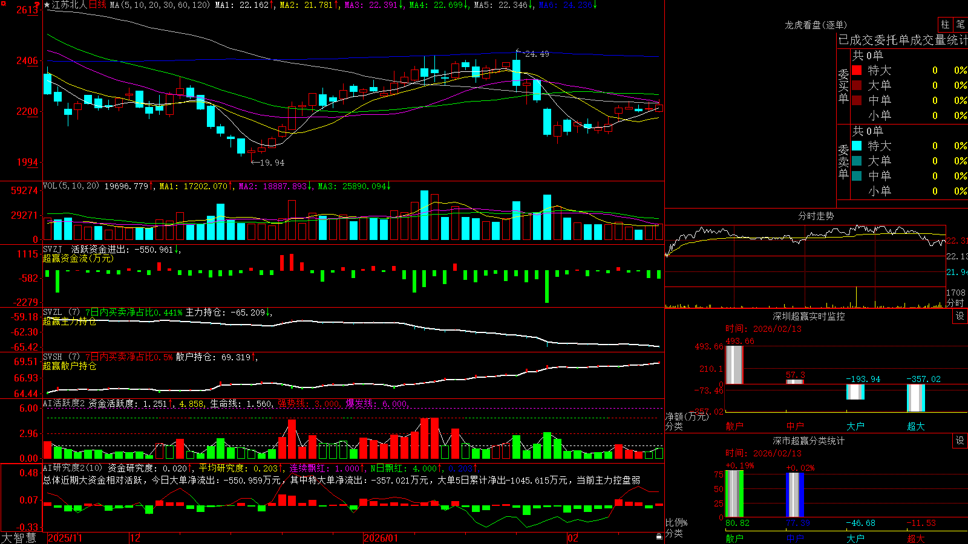
Task: Click the SVZL (7) indicator label
Action: tap(61, 312)
